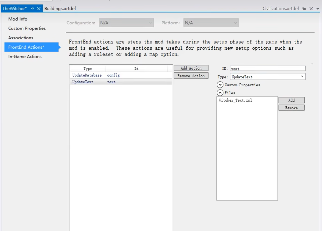The image size is (322, 231).
Task: Open the Platform dropdown
Action: pyautogui.click(x=211, y=23)
